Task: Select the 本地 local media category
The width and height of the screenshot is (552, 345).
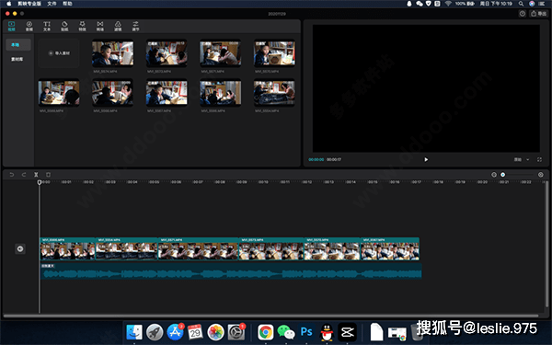Action: pos(18,45)
